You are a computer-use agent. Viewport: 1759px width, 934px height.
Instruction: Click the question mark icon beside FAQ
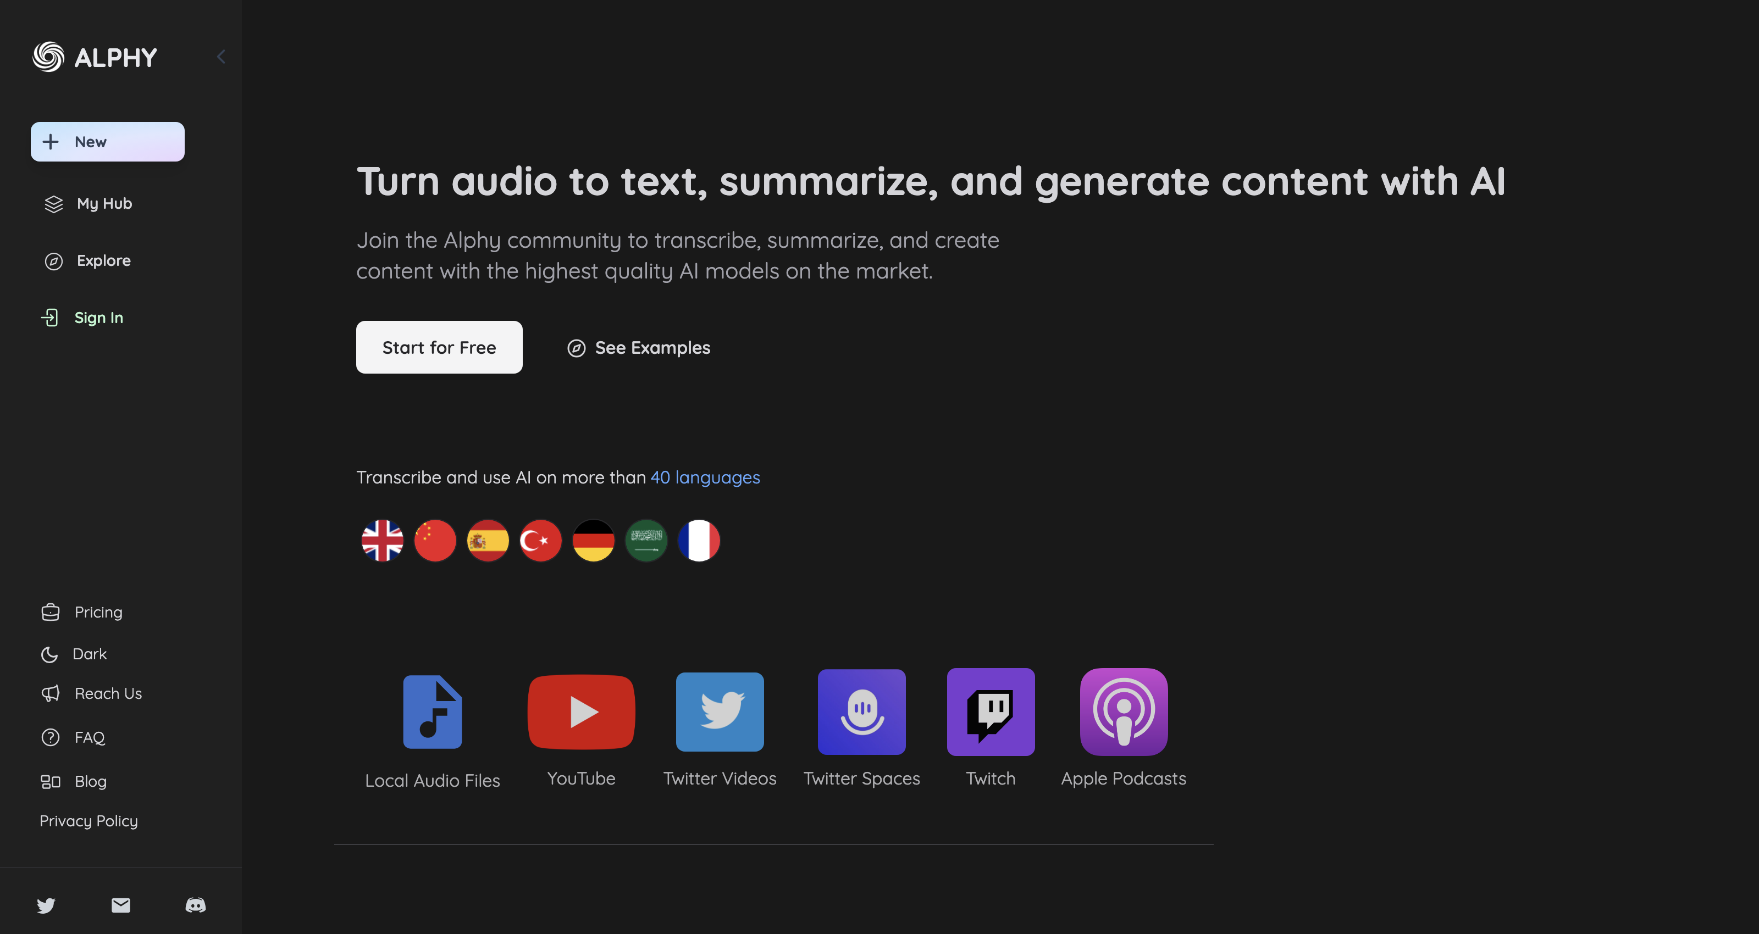pos(51,737)
